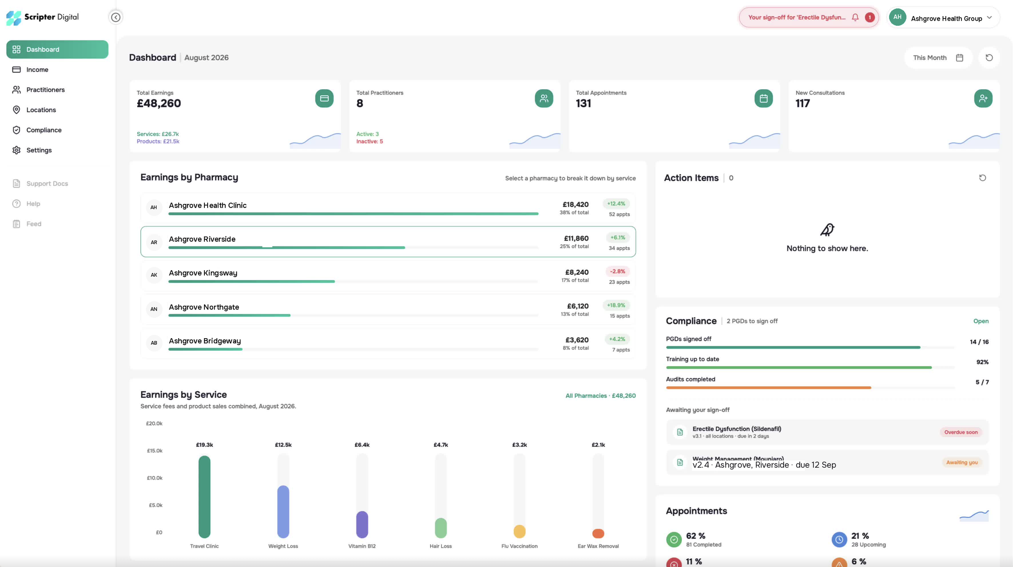Viewport: 1013px width, 567px height.
Task: Click the New Consultations user-plus icon
Action: 983,98
